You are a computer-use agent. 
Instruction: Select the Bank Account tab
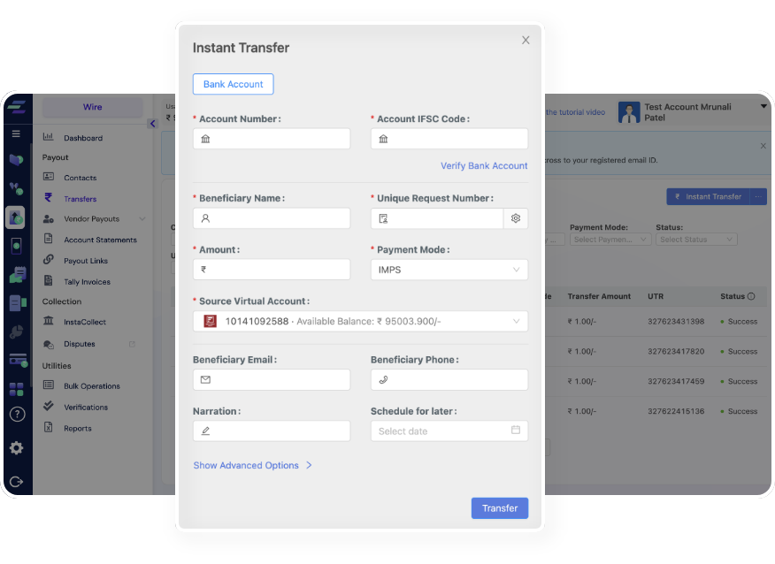[x=233, y=84]
